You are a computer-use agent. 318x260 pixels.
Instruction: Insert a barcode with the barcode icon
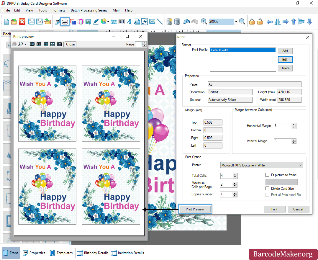[x=122, y=22]
